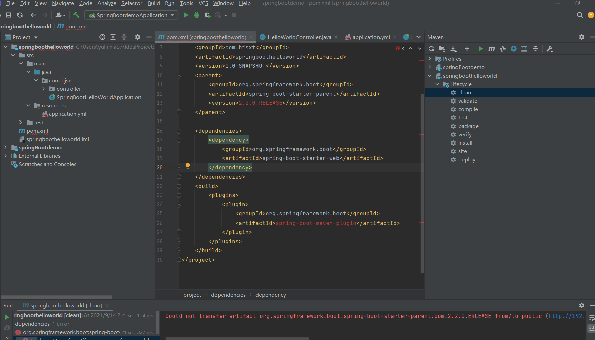Toggle Maven Offline Mode icon
This screenshot has height=340, width=595.
pos(503,49)
